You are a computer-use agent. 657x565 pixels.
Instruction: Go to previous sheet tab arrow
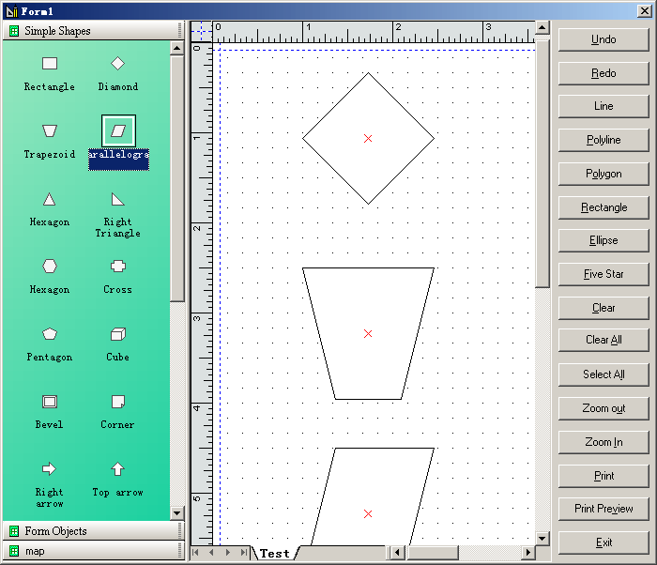211,553
